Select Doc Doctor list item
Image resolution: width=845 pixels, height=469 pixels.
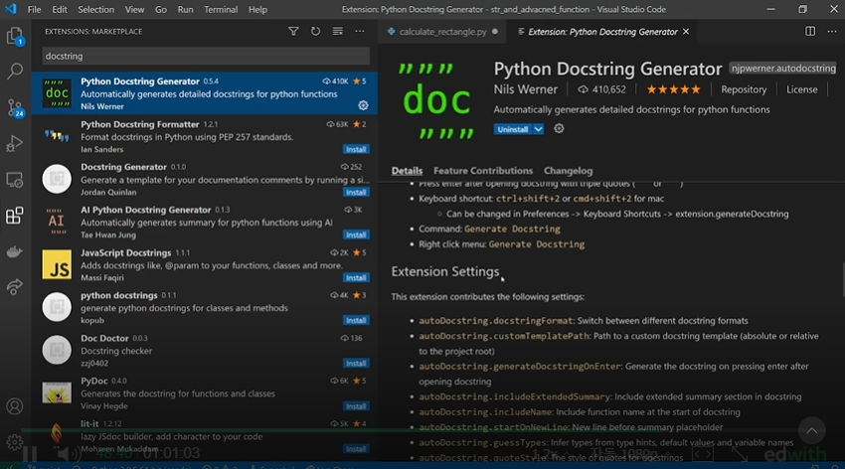coord(204,350)
